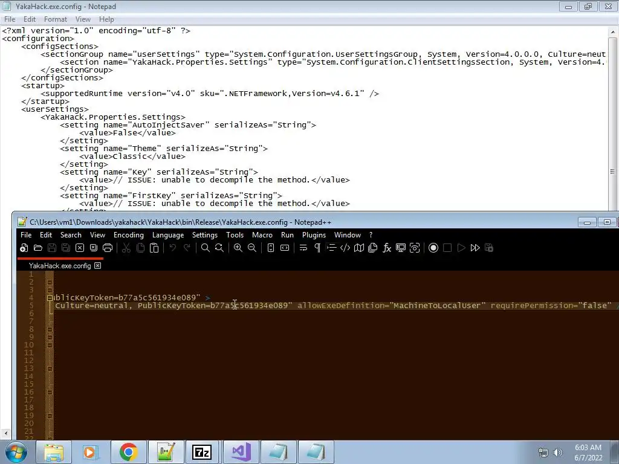Screen dimensions: 619x464
Task: Open the Document Map icon
Action: pyautogui.click(x=359, y=248)
